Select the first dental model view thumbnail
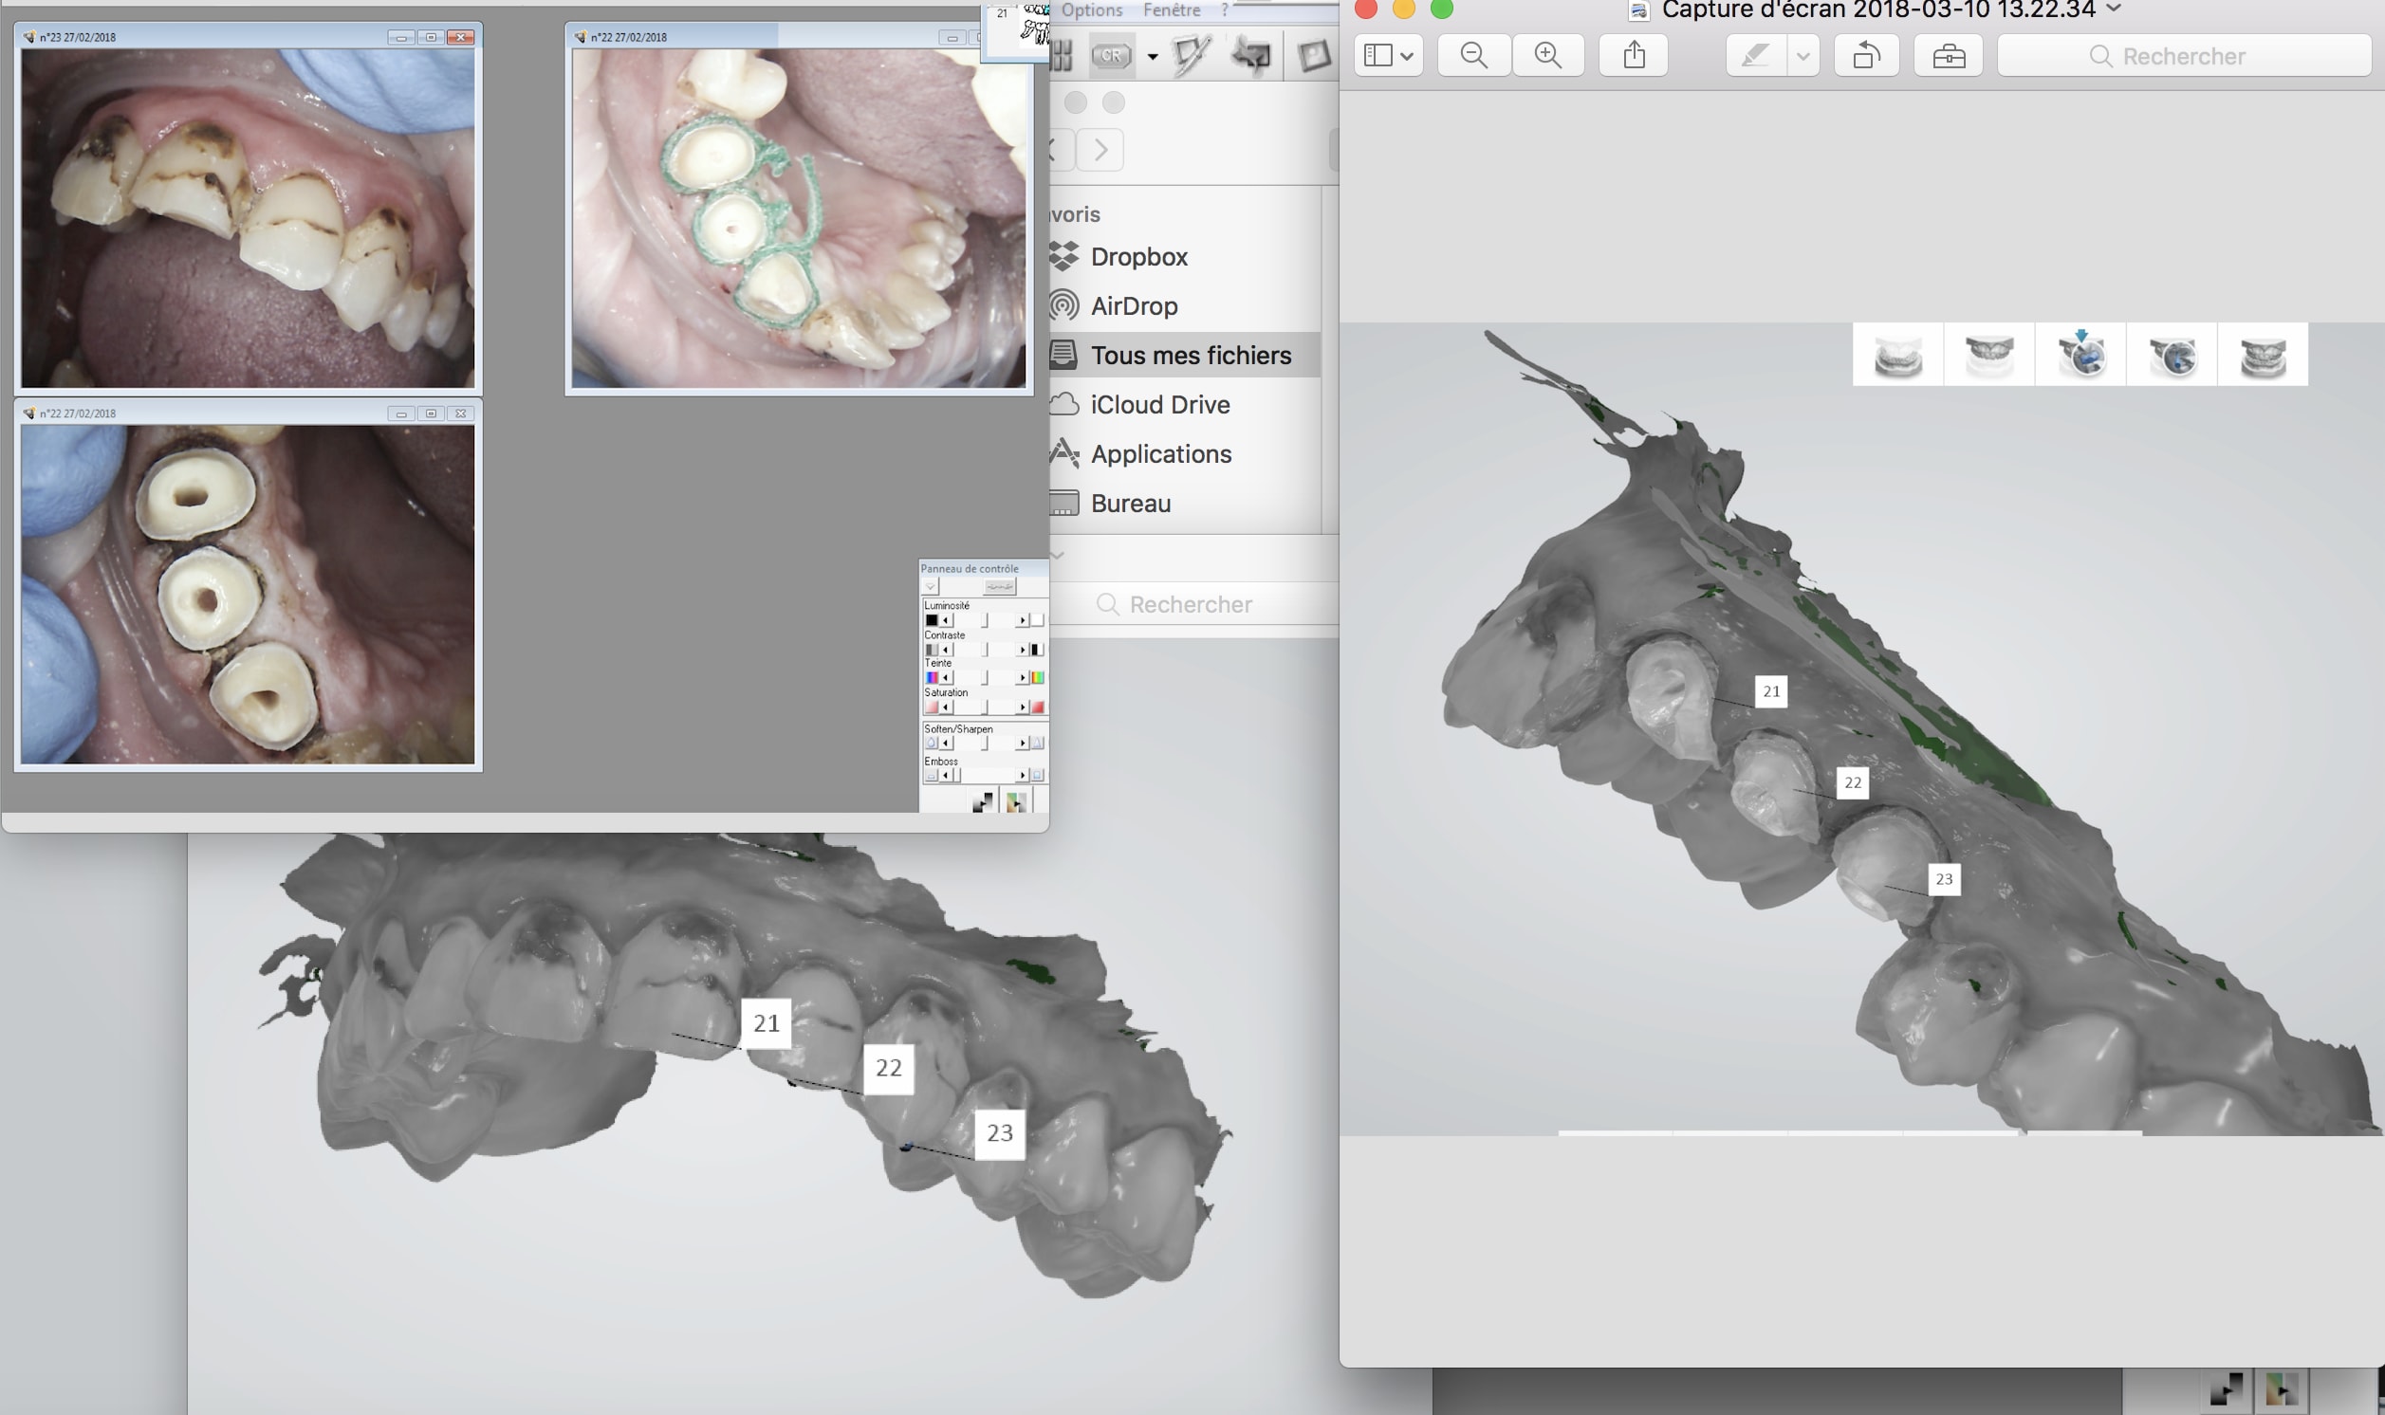Screen dimensions: 2385x1415 click(x=1897, y=355)
